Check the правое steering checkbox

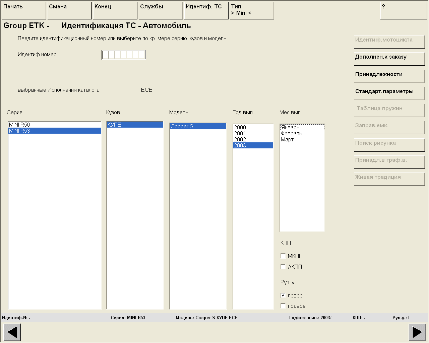[x=283, y=306]
